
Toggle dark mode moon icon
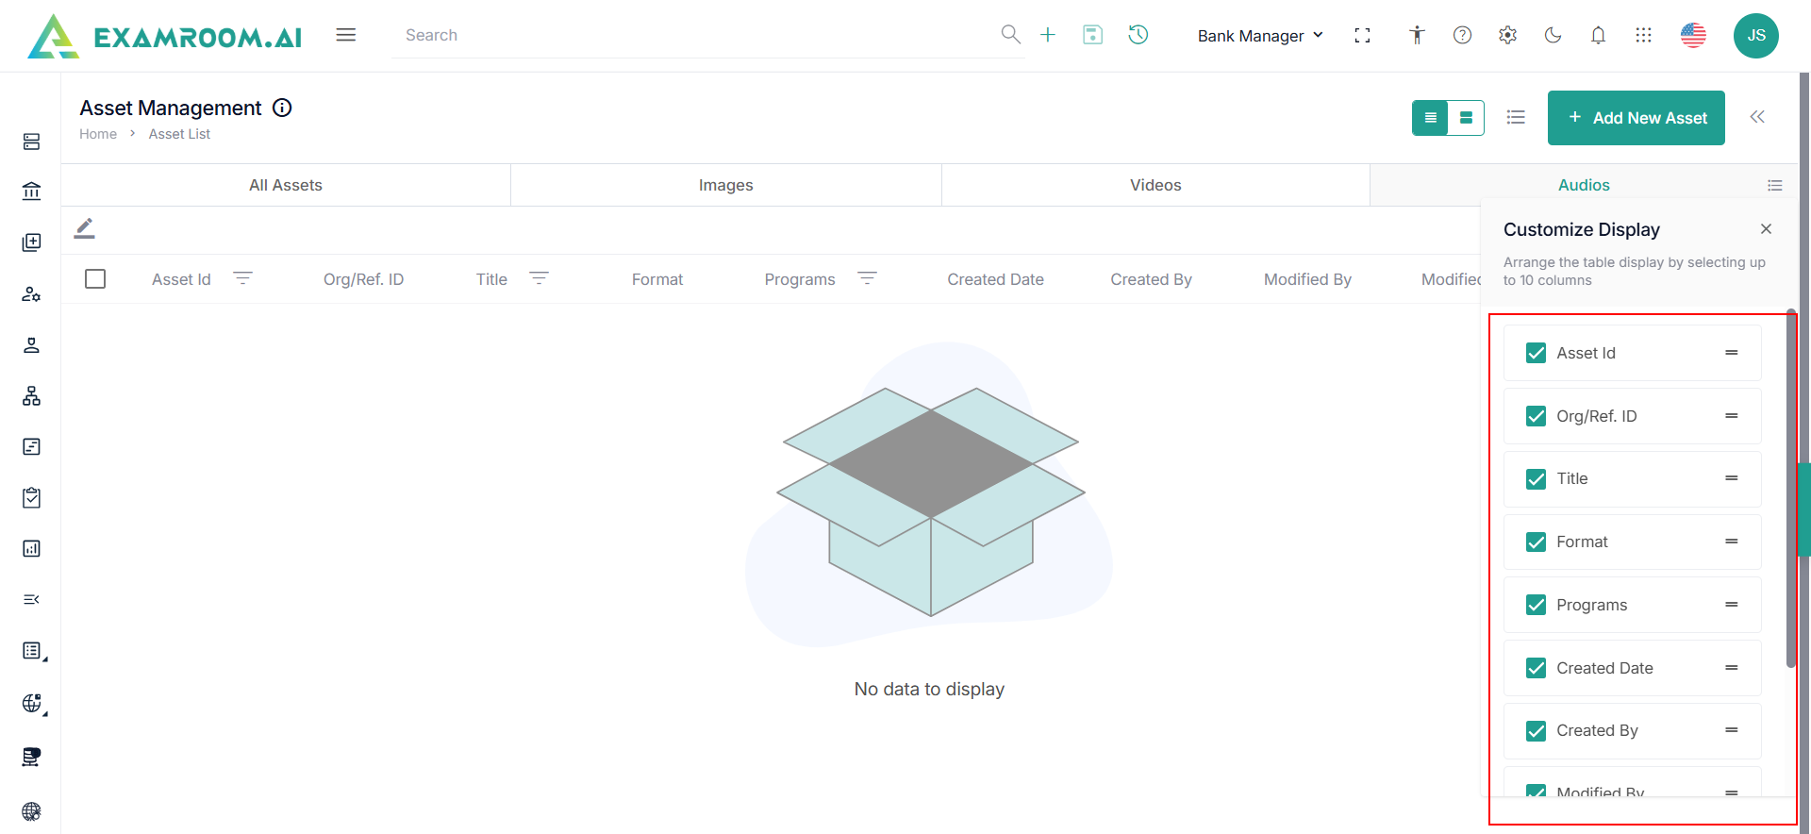click(x=1553, y=35)
